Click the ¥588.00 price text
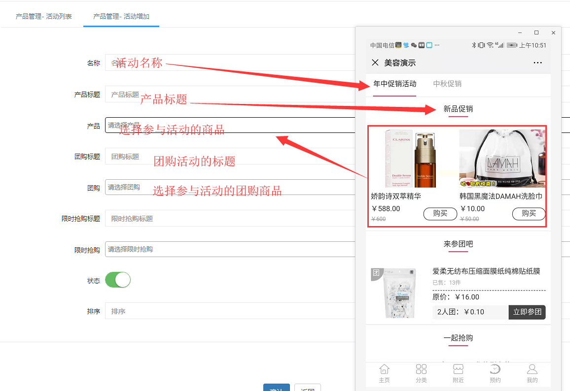 click(386, 209)
